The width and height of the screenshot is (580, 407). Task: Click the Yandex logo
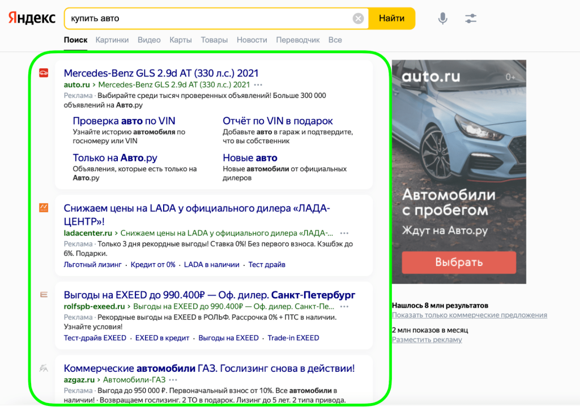pyautogui.click(x=32, y=18)
